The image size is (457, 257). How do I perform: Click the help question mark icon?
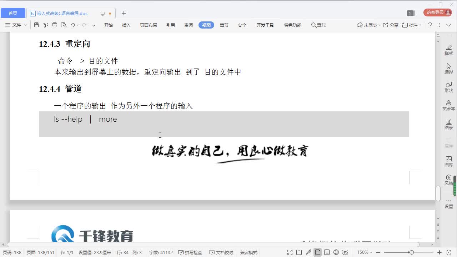430,25
